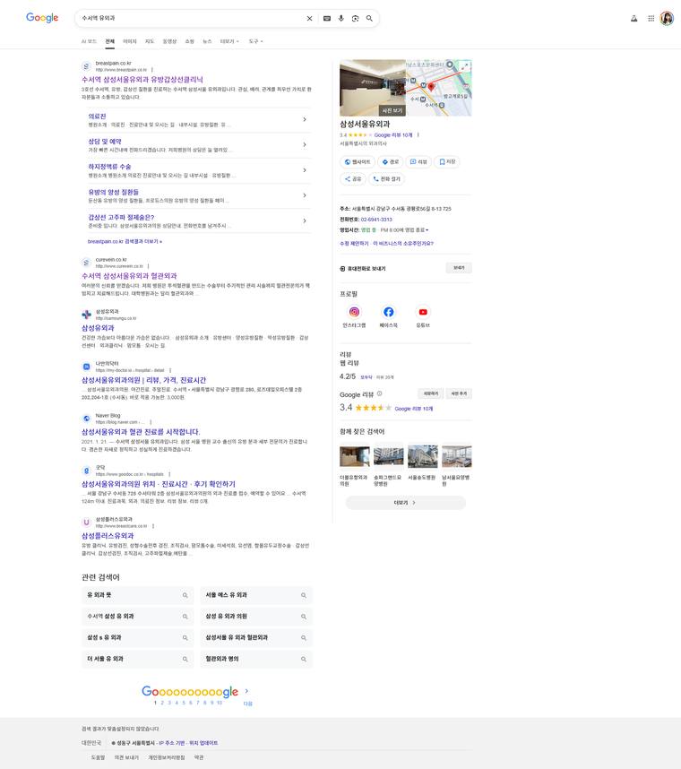Click the next page arrow in pagination
Image resolution: width=681 pixels, height=769 pixels.
(246, 690)
